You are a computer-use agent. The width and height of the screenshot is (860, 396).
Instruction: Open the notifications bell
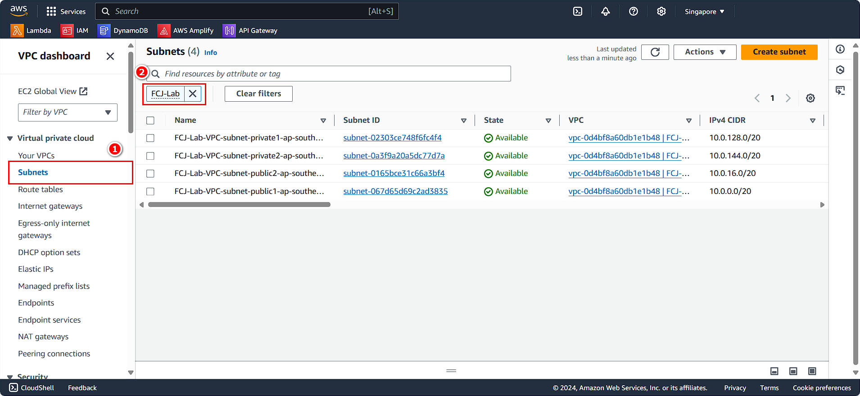pyautogui.click(x=606, y=11)
